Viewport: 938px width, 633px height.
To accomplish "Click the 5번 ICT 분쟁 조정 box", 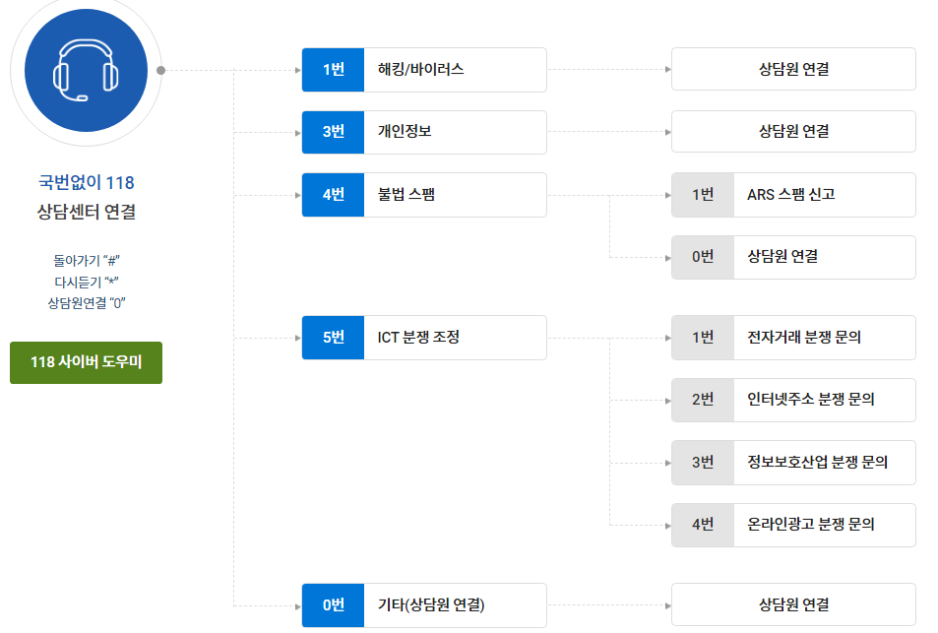I will 424,338.
